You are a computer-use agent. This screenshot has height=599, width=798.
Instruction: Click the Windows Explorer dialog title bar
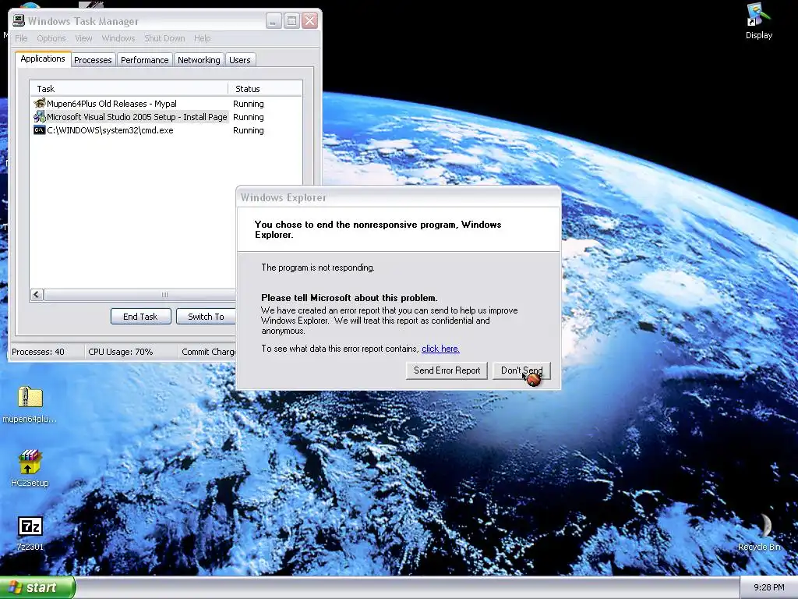coord(398,197)
